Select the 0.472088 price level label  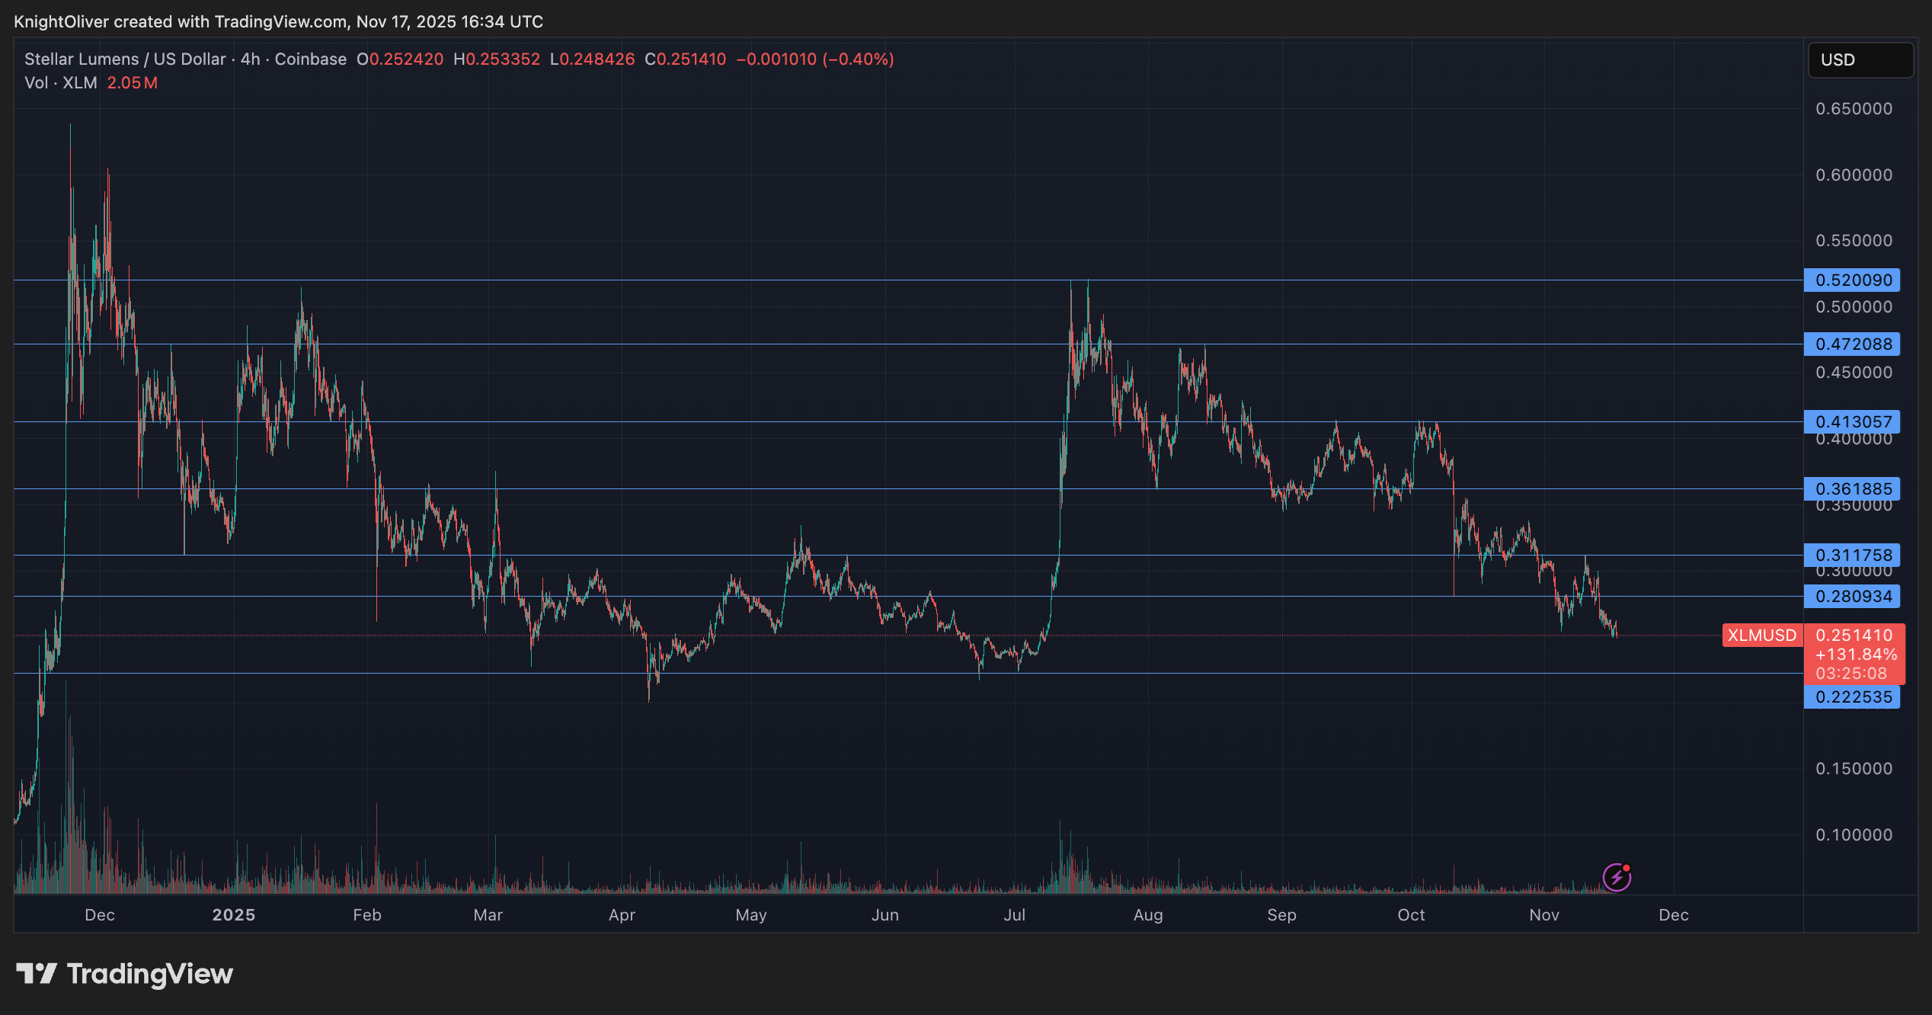tap(1852, 344)
